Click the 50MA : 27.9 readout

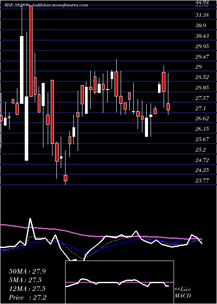(x=27, y=271)
